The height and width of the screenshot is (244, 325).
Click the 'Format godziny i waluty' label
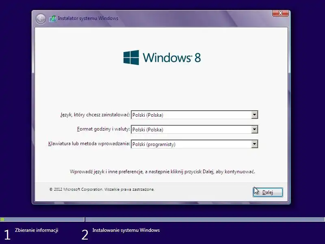tap(104, 129)
